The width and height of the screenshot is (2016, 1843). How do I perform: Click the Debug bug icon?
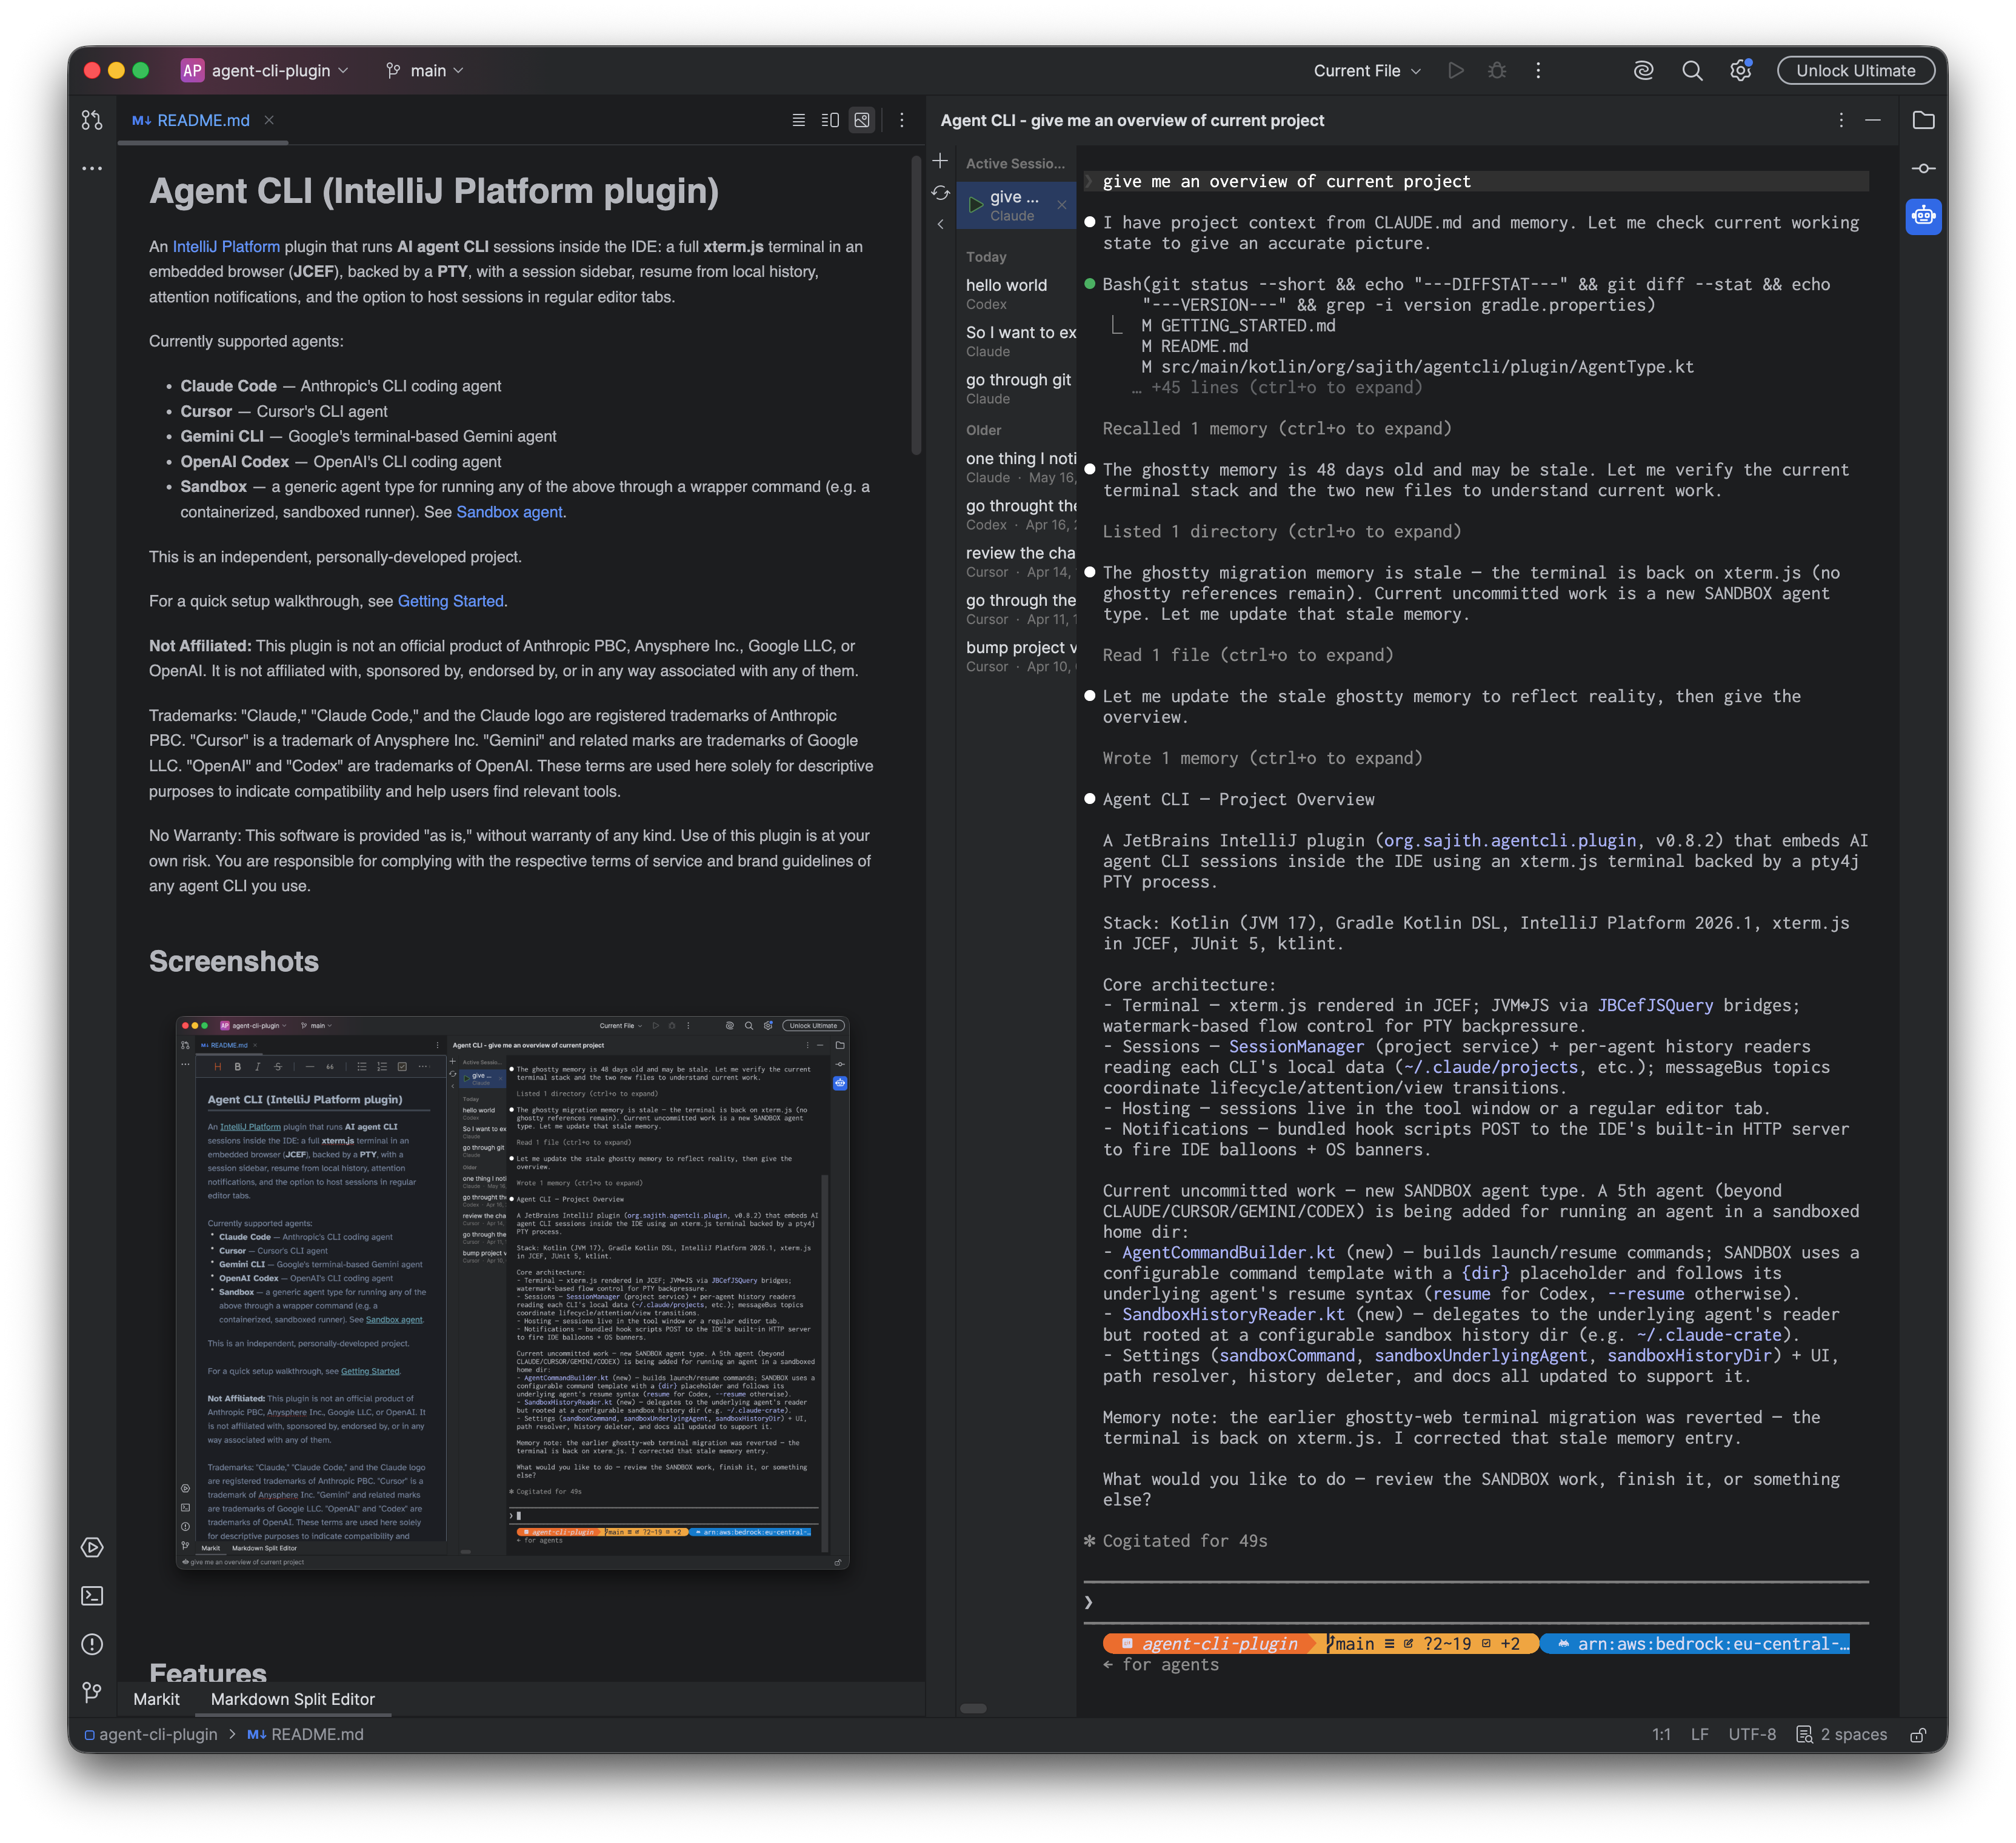click(1497, 70)
